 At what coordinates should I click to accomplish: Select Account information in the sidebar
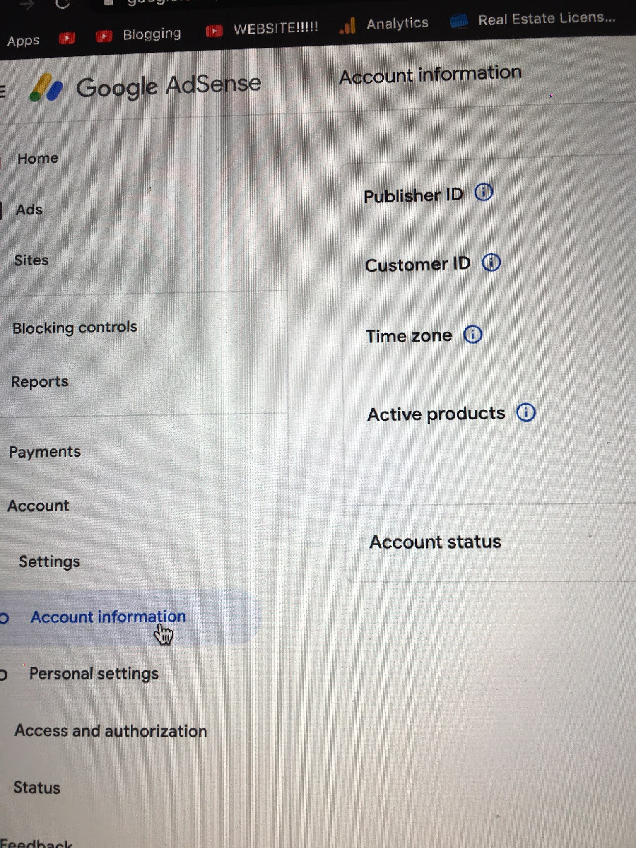(108, 617)
